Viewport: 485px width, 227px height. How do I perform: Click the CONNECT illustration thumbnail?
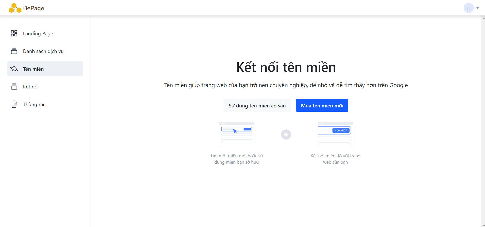pos(335,135)
